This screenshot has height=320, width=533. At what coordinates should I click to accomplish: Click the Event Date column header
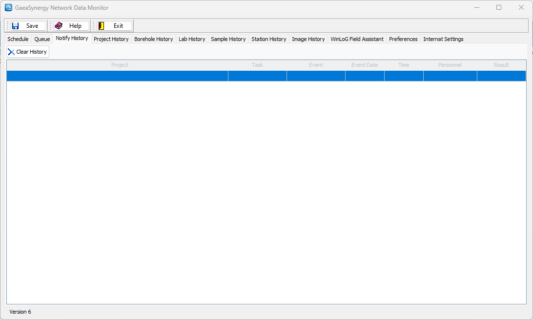pyautogui.click(x=365, y=65)
